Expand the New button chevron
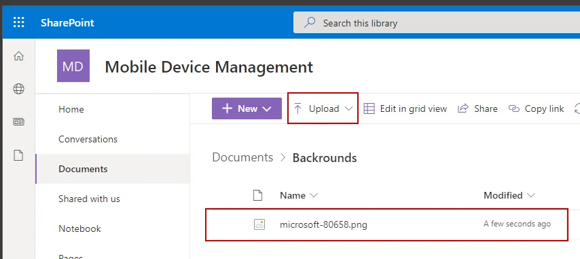Viewport: 580px width, 259px height. pos(267,108)
